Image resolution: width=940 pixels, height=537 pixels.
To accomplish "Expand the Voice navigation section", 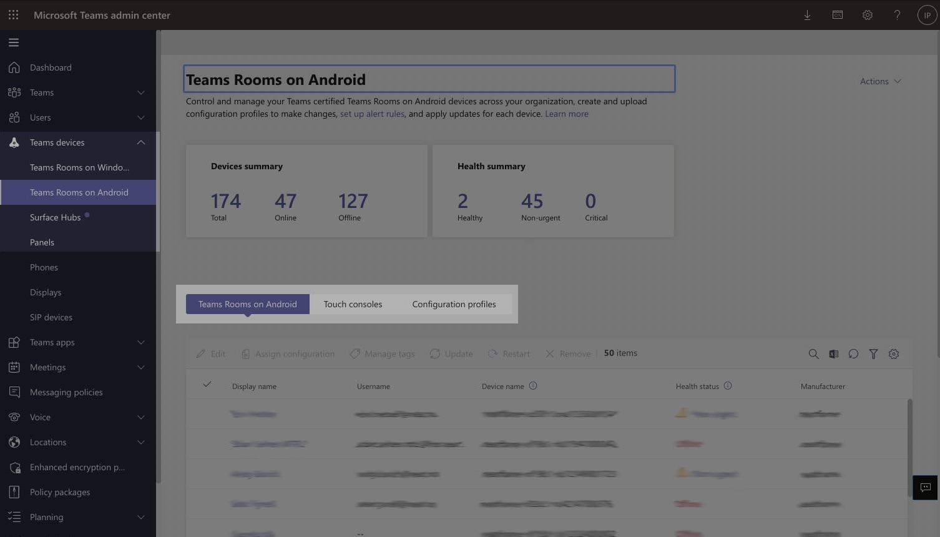I will coord(140,416).
